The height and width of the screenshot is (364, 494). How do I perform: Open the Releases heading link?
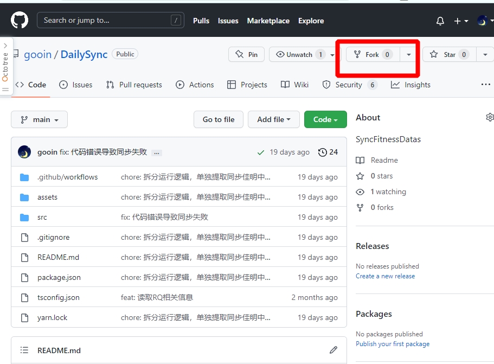(373, 246)
